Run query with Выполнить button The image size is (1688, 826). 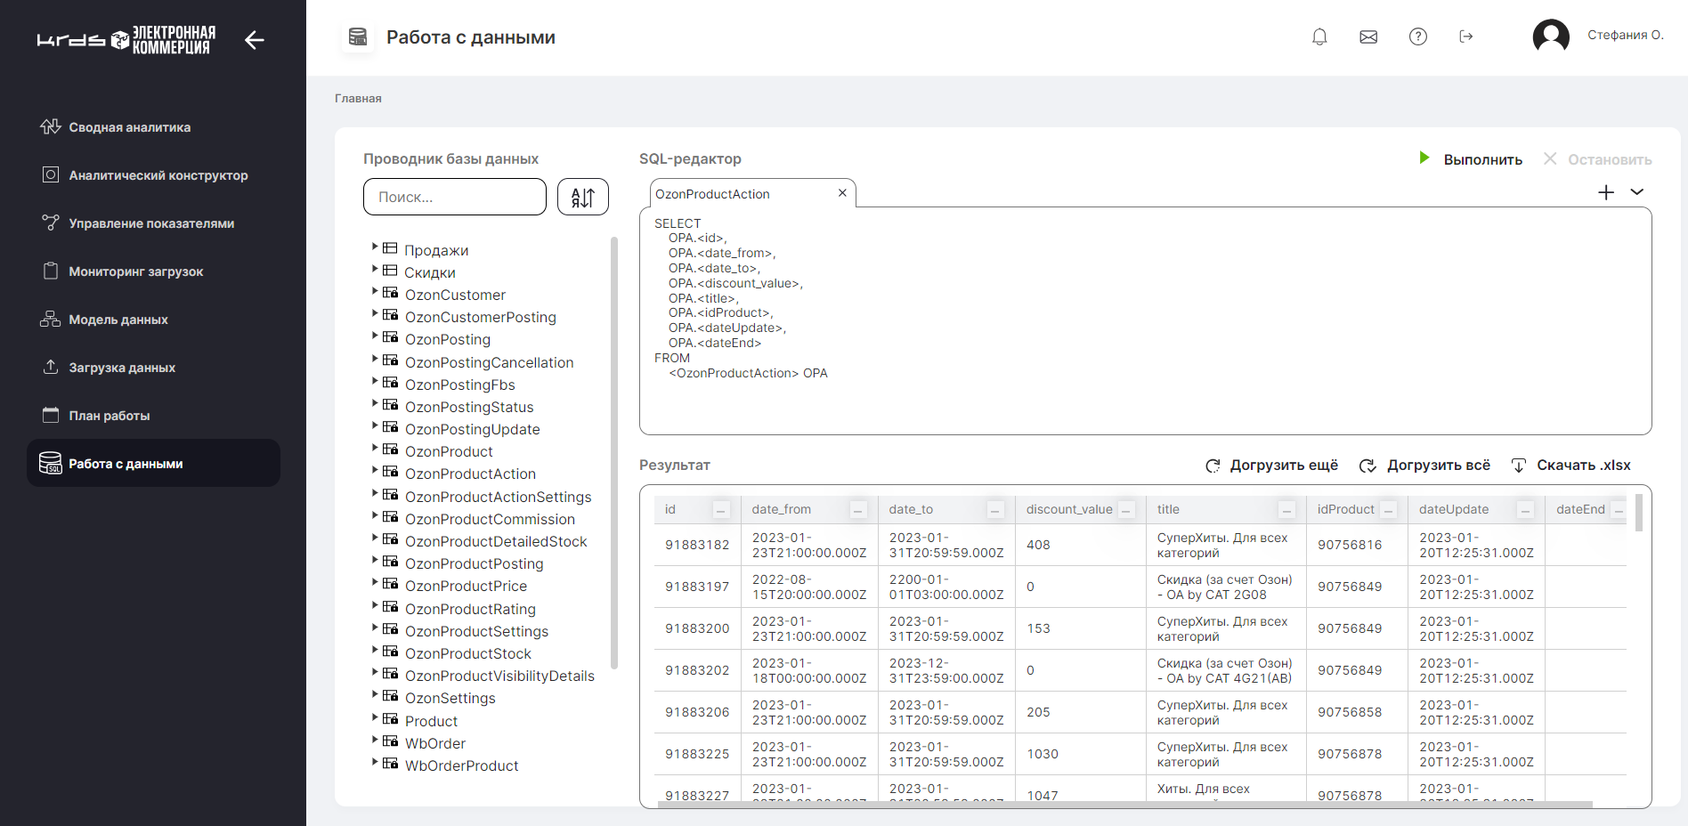tap(1471, 159)
